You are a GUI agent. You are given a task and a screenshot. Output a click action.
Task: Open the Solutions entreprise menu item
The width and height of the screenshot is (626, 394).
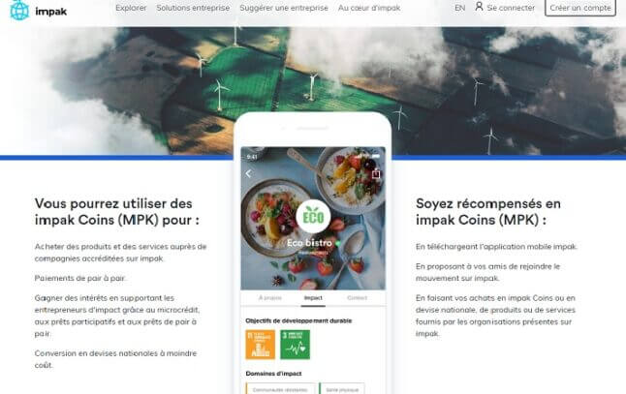point(193,8)
